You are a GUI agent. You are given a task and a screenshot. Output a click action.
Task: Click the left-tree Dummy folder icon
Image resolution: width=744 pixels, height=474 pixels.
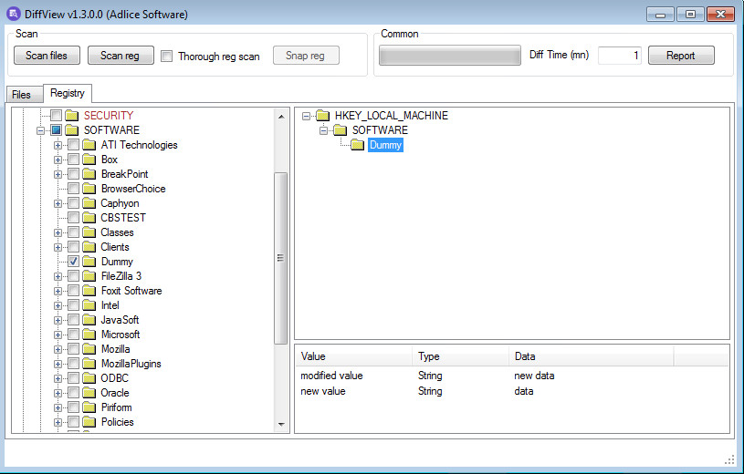point(89,262)
